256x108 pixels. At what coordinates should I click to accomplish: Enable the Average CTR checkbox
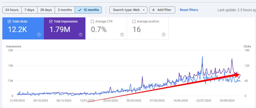click(92, 22)
